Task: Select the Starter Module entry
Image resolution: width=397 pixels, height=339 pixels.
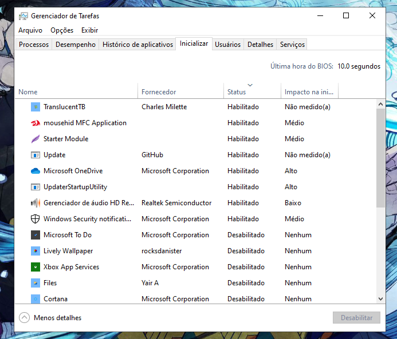Action: click(x=66, y=139)
